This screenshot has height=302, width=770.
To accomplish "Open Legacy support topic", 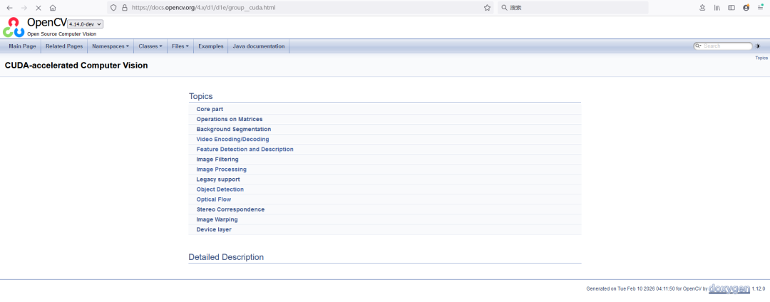I will pos(218,179).
